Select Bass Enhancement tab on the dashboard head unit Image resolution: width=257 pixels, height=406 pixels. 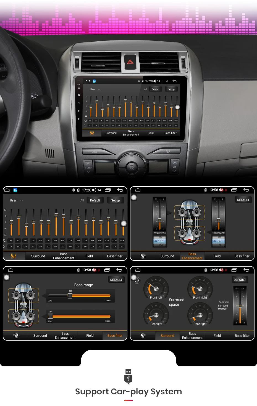pos(131,133)
